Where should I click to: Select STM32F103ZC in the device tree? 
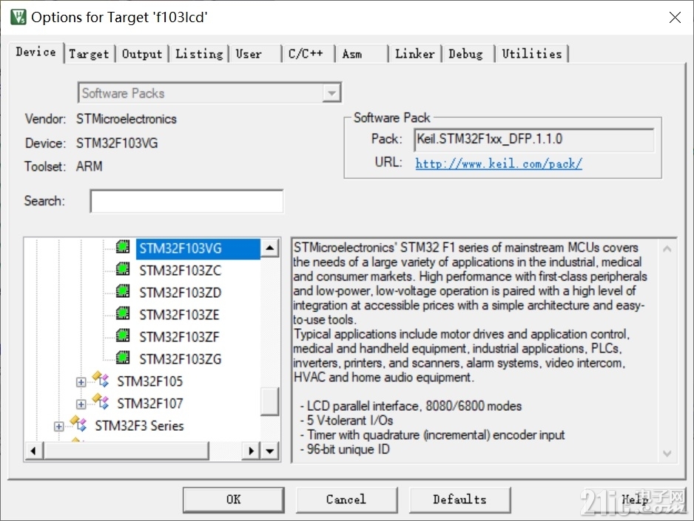pos(180,270)
